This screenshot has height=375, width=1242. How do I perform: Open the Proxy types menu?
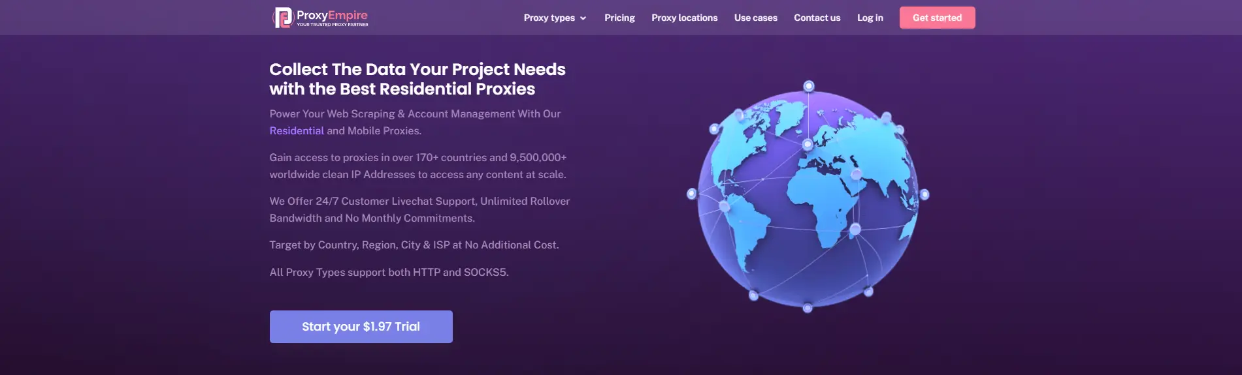click(549, 18)
